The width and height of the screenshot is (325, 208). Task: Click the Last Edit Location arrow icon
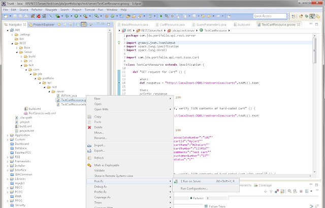click(203, 16)
